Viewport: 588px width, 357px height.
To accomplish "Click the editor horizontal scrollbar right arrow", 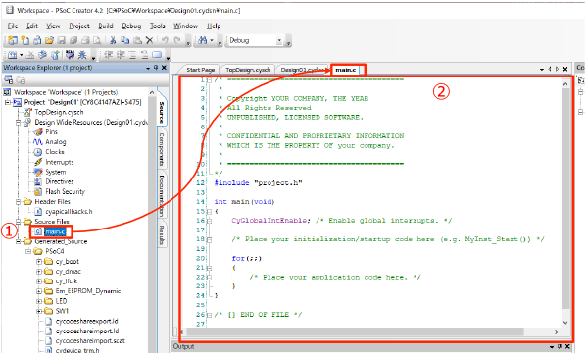I will (x=556, y=331).
